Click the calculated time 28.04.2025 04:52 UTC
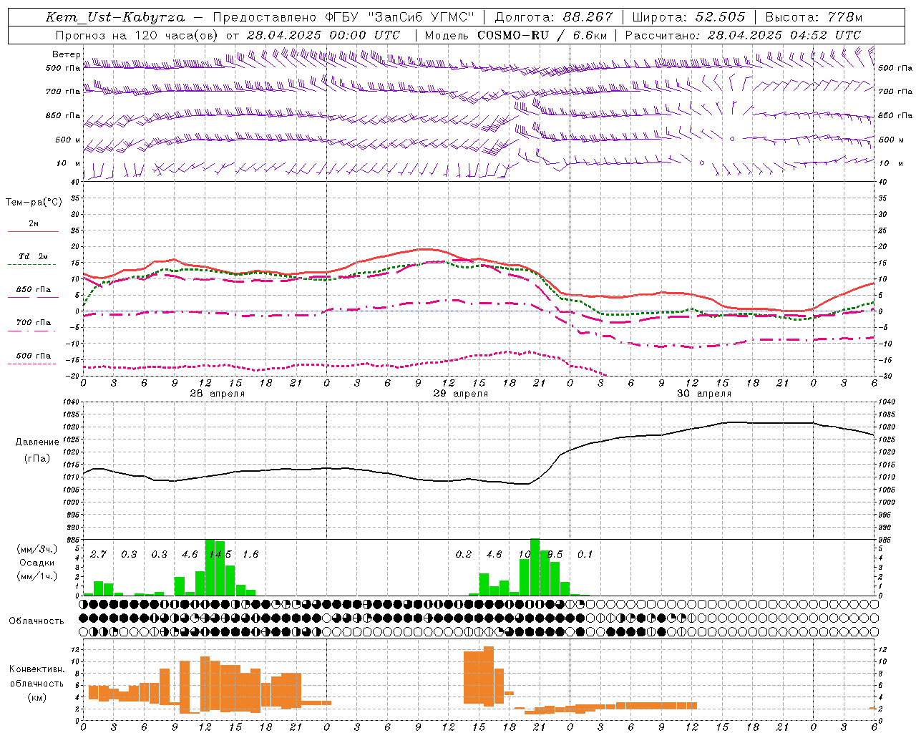 pyautogui.click(x=784, y=35)
